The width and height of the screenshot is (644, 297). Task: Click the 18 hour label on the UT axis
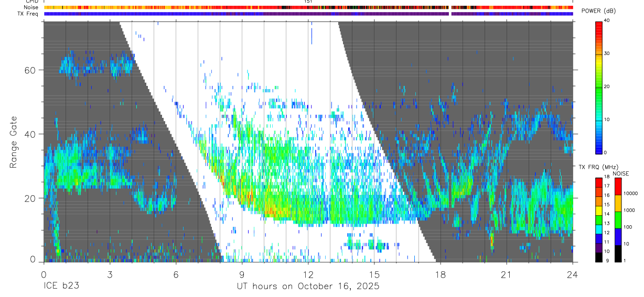(441, 274)
